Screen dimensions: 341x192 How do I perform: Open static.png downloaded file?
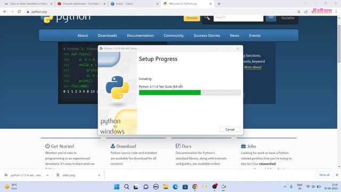coord(69,175)
